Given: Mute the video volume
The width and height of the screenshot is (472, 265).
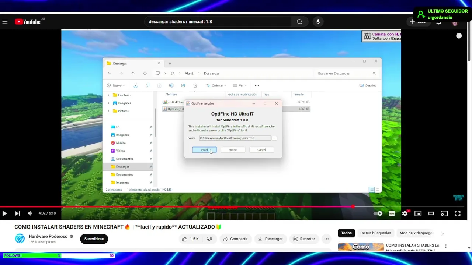Looking at the screenshot, I should [x=30, y=213].
